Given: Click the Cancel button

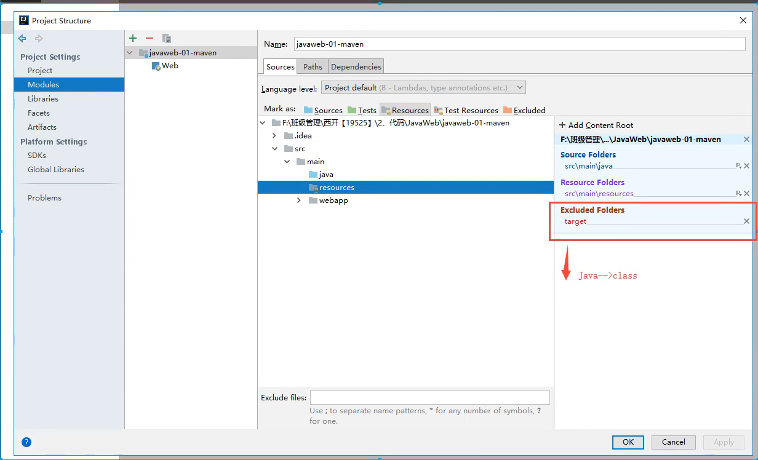Looking at the screenshot, I should [x=674, y=442].
